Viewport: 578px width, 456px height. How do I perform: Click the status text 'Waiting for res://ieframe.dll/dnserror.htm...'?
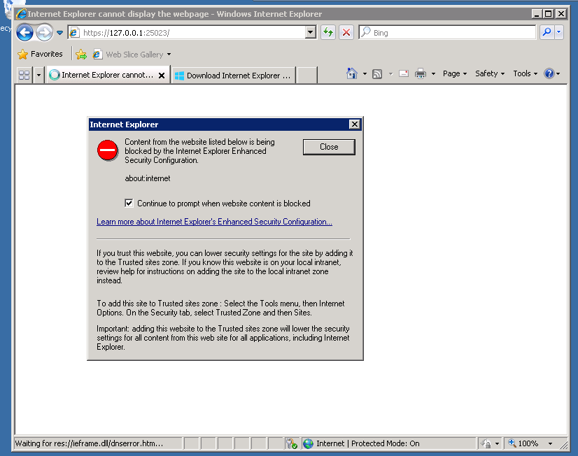tap(89, 443)
